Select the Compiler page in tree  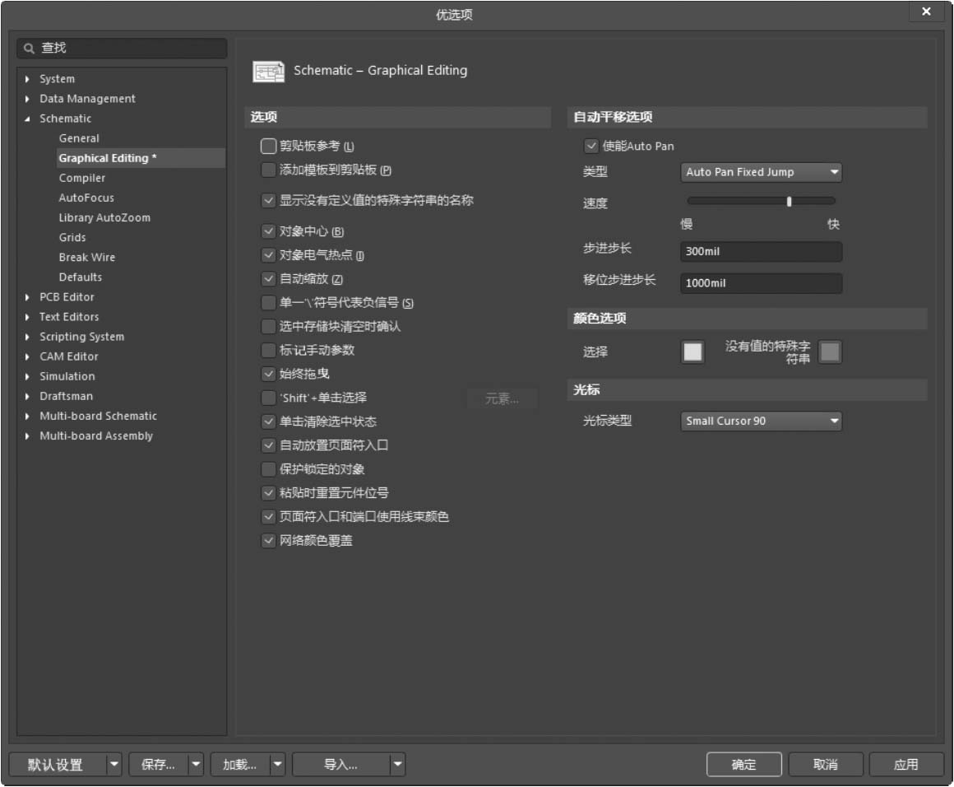pos(82,178)
